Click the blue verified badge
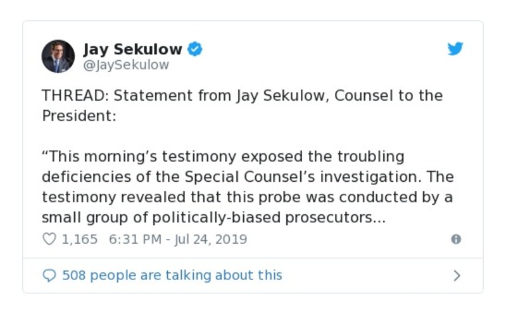The image size is (506, 325). tap(195, 49)
